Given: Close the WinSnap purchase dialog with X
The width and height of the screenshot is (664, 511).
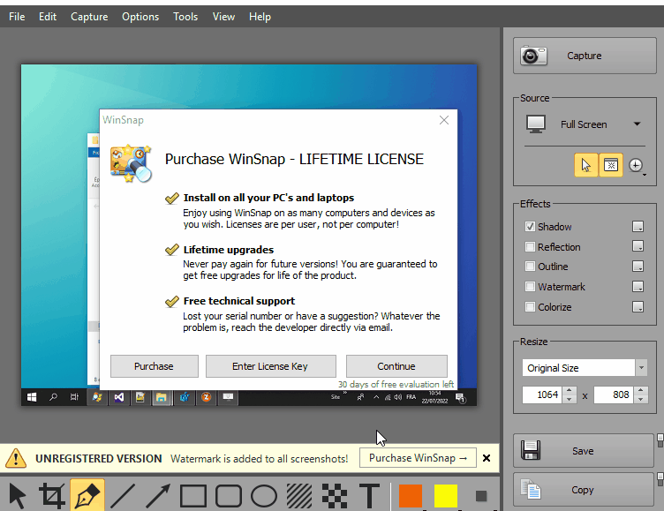Looking at the screenshot, I should (444, 120).
